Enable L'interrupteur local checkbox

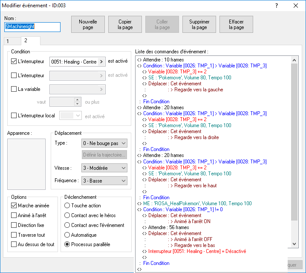click(14, 116)
